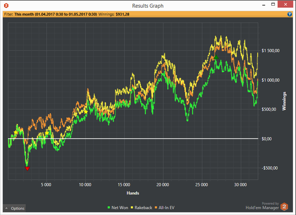Toggle the Rakeback legend label
296x215 pixels.
[143, 208]
